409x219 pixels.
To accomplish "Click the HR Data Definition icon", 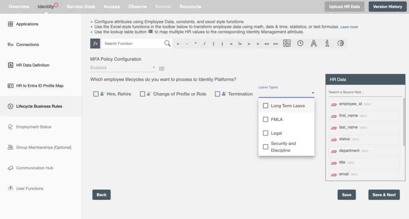I will click(x=10, y=65).
